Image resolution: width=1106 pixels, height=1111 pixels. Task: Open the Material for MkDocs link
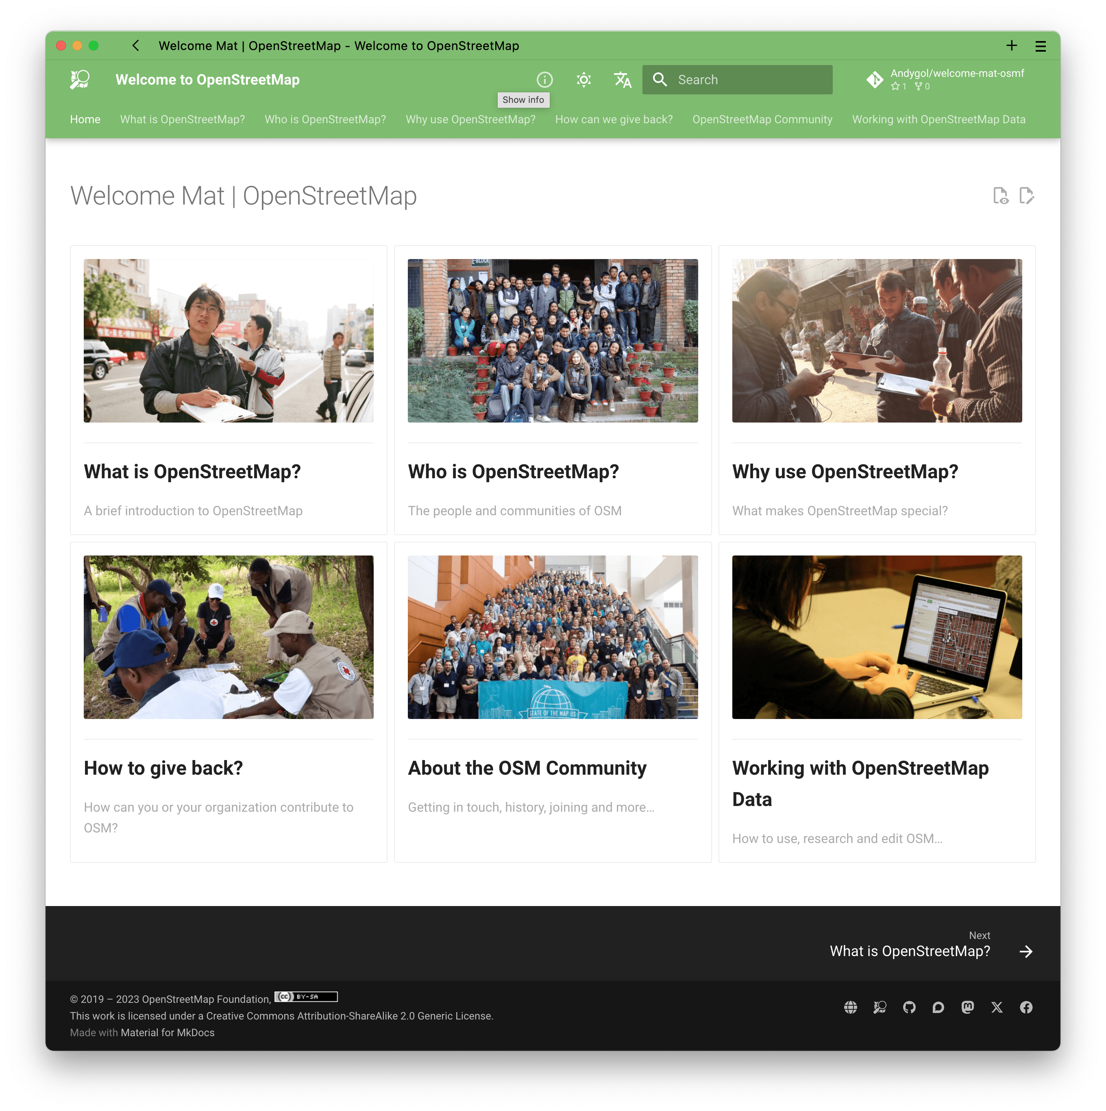point(167,1032)
